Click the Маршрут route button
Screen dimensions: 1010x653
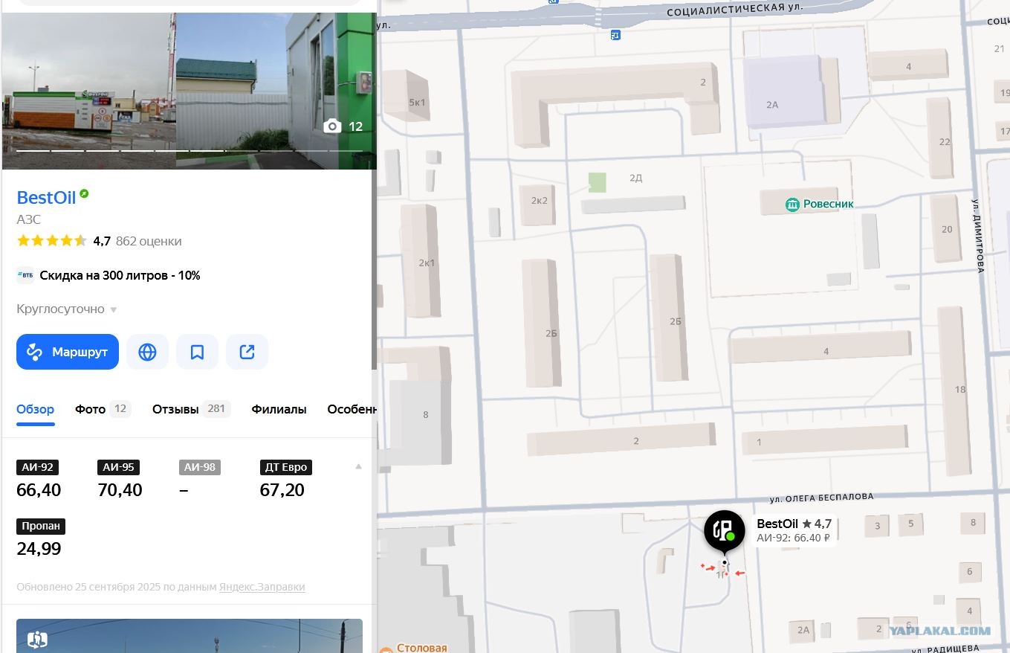pyautogui.click(x=68, y=352)
